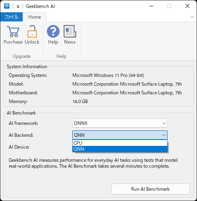This screenshot has height=201, width=197.
Task: Close the Geekbench AI window
Action: pyautogui.click(x=187, y=6)
